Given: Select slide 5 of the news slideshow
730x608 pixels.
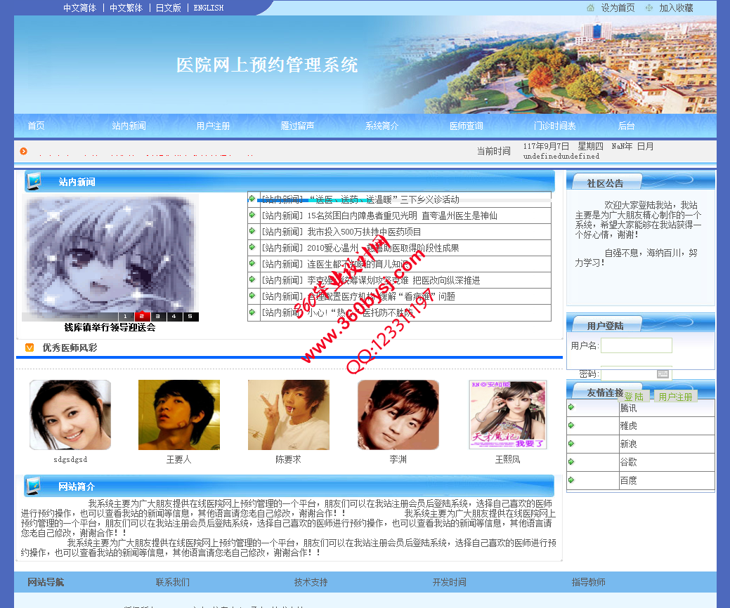Looking at the screenshot, I should click(190, 317).
